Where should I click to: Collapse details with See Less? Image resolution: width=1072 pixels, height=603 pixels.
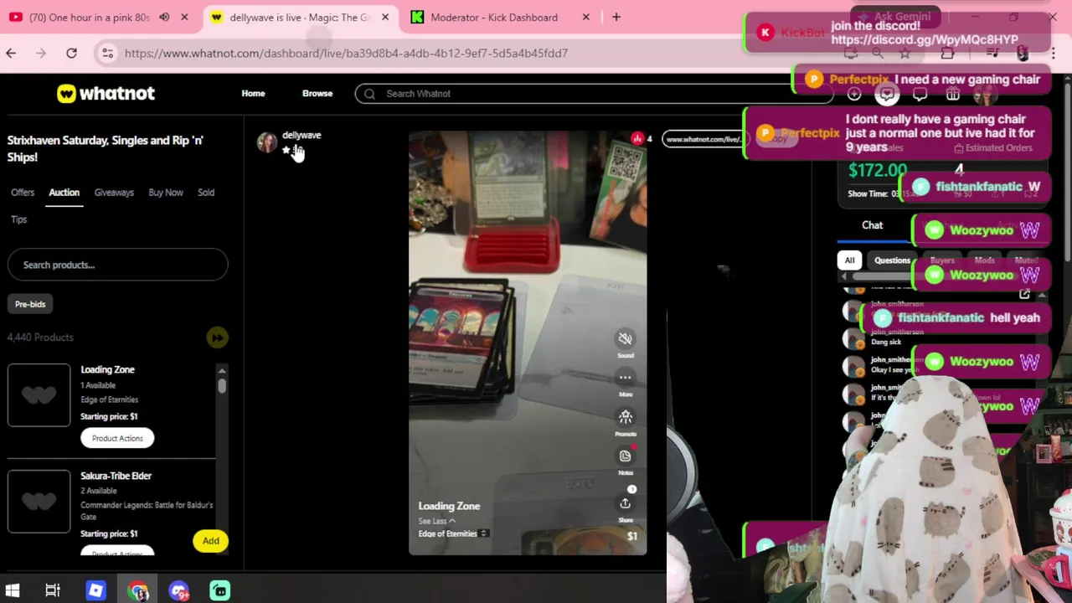[x=436, y=521]
